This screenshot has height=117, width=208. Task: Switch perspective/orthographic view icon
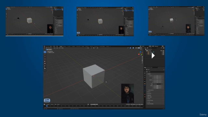tap(142, 63)
